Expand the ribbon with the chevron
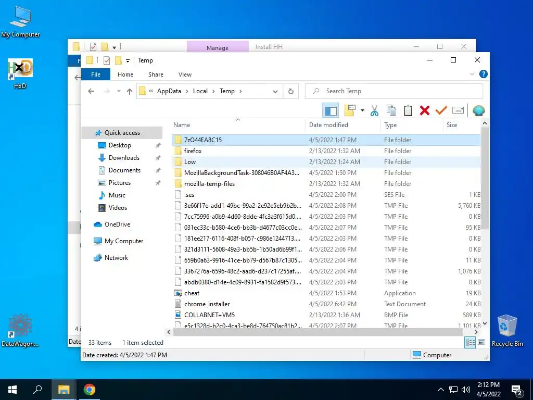 pyautogui.click(x=472, y=74)
